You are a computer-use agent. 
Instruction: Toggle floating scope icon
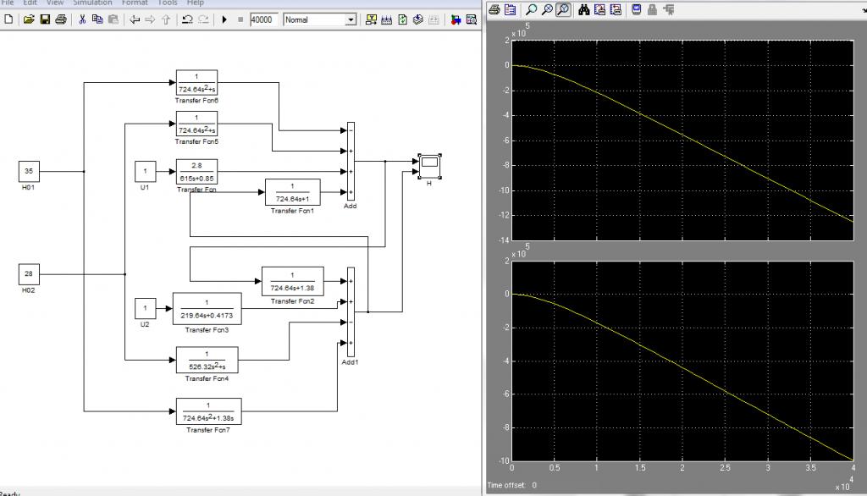coord(636,9)
